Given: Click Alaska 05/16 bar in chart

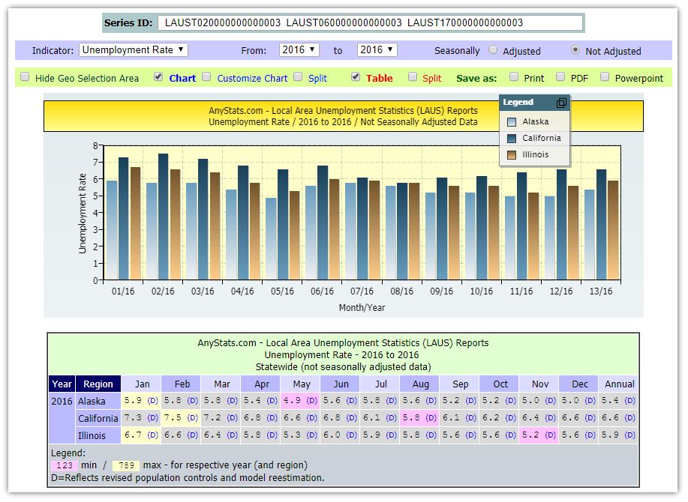Looking at the screenshot, I should [x=271, y=239].
